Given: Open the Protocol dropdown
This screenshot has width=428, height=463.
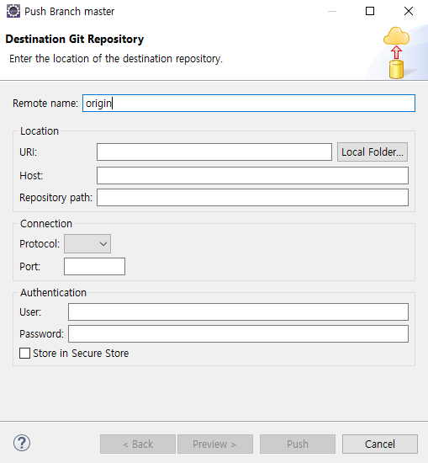Looking at the screenshot, I should tap(87, 244).
